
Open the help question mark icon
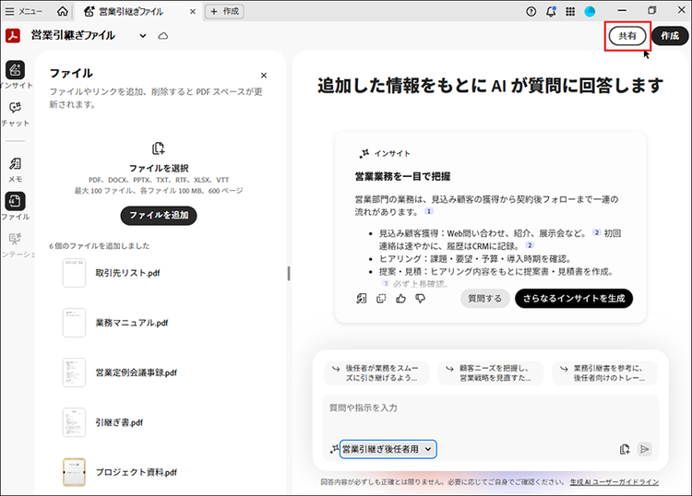tap(531, 11)
